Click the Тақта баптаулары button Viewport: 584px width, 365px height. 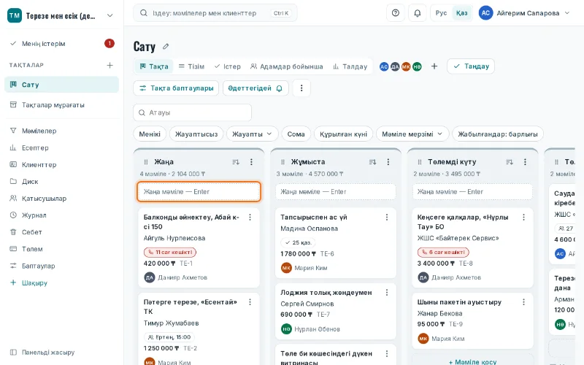[x=176, y=88]
